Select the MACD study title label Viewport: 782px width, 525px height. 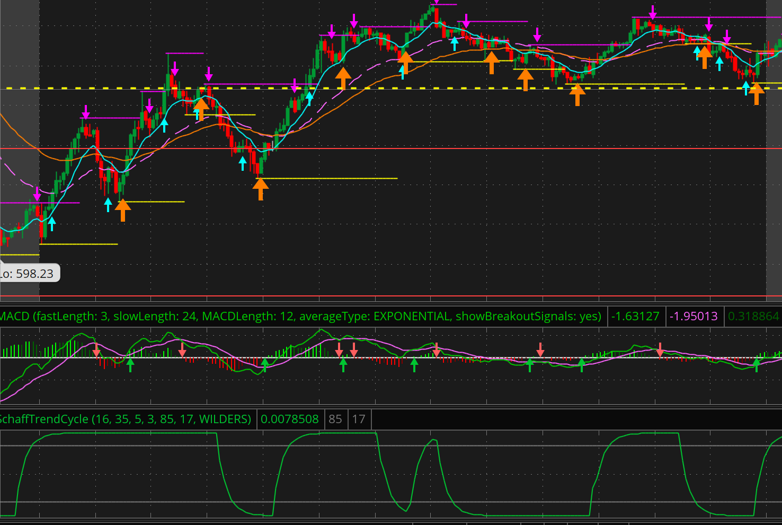(301, 317)
